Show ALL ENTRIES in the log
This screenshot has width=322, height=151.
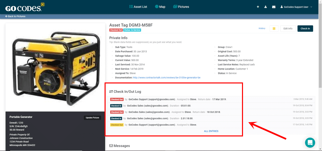coord(211,131)
